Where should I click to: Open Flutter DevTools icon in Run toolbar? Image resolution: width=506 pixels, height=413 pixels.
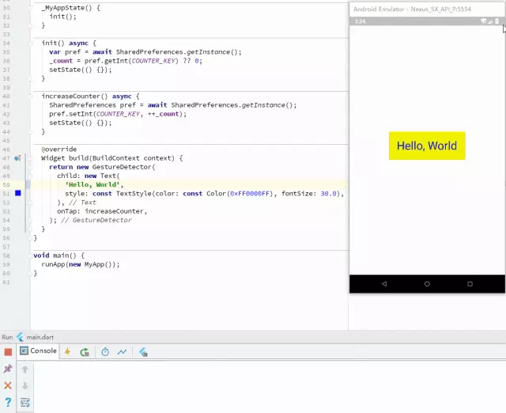pyautogui.click(x=143, y=352)
